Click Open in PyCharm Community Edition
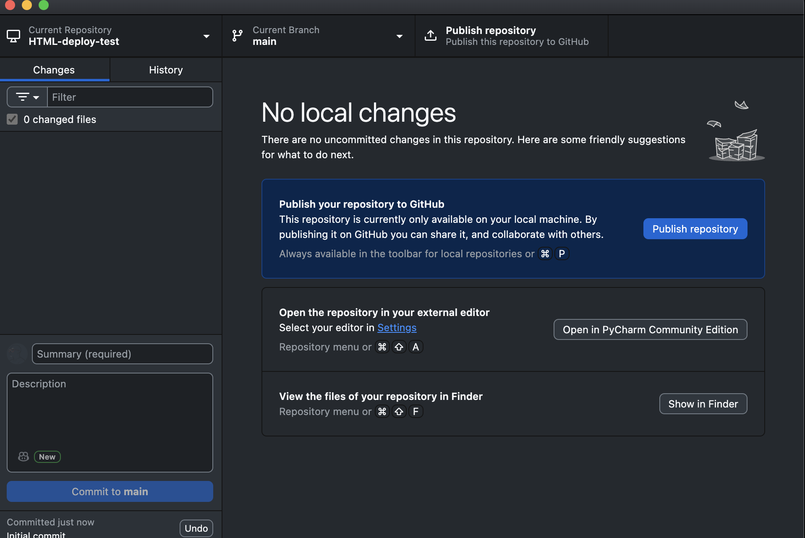Viewport: 805px width, 538px height. click(650, 330)
